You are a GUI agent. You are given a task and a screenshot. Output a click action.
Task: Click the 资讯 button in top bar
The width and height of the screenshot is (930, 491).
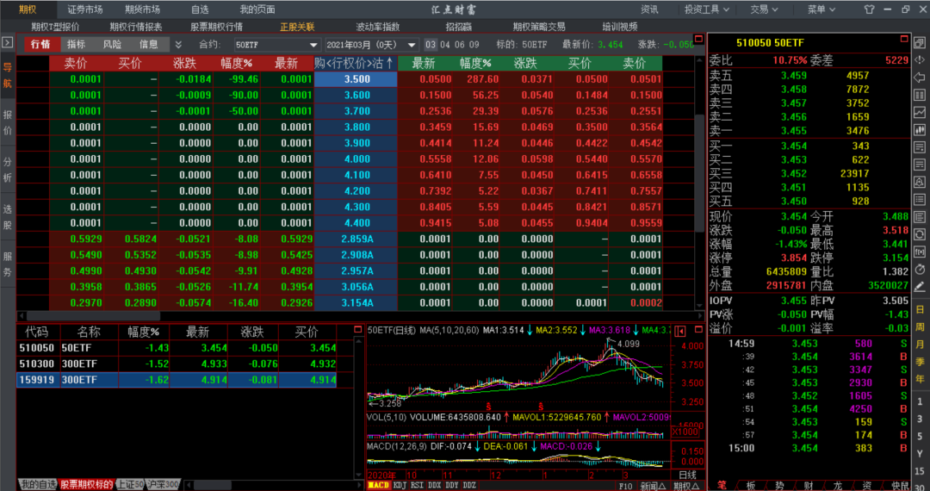[x=649, y=9]
